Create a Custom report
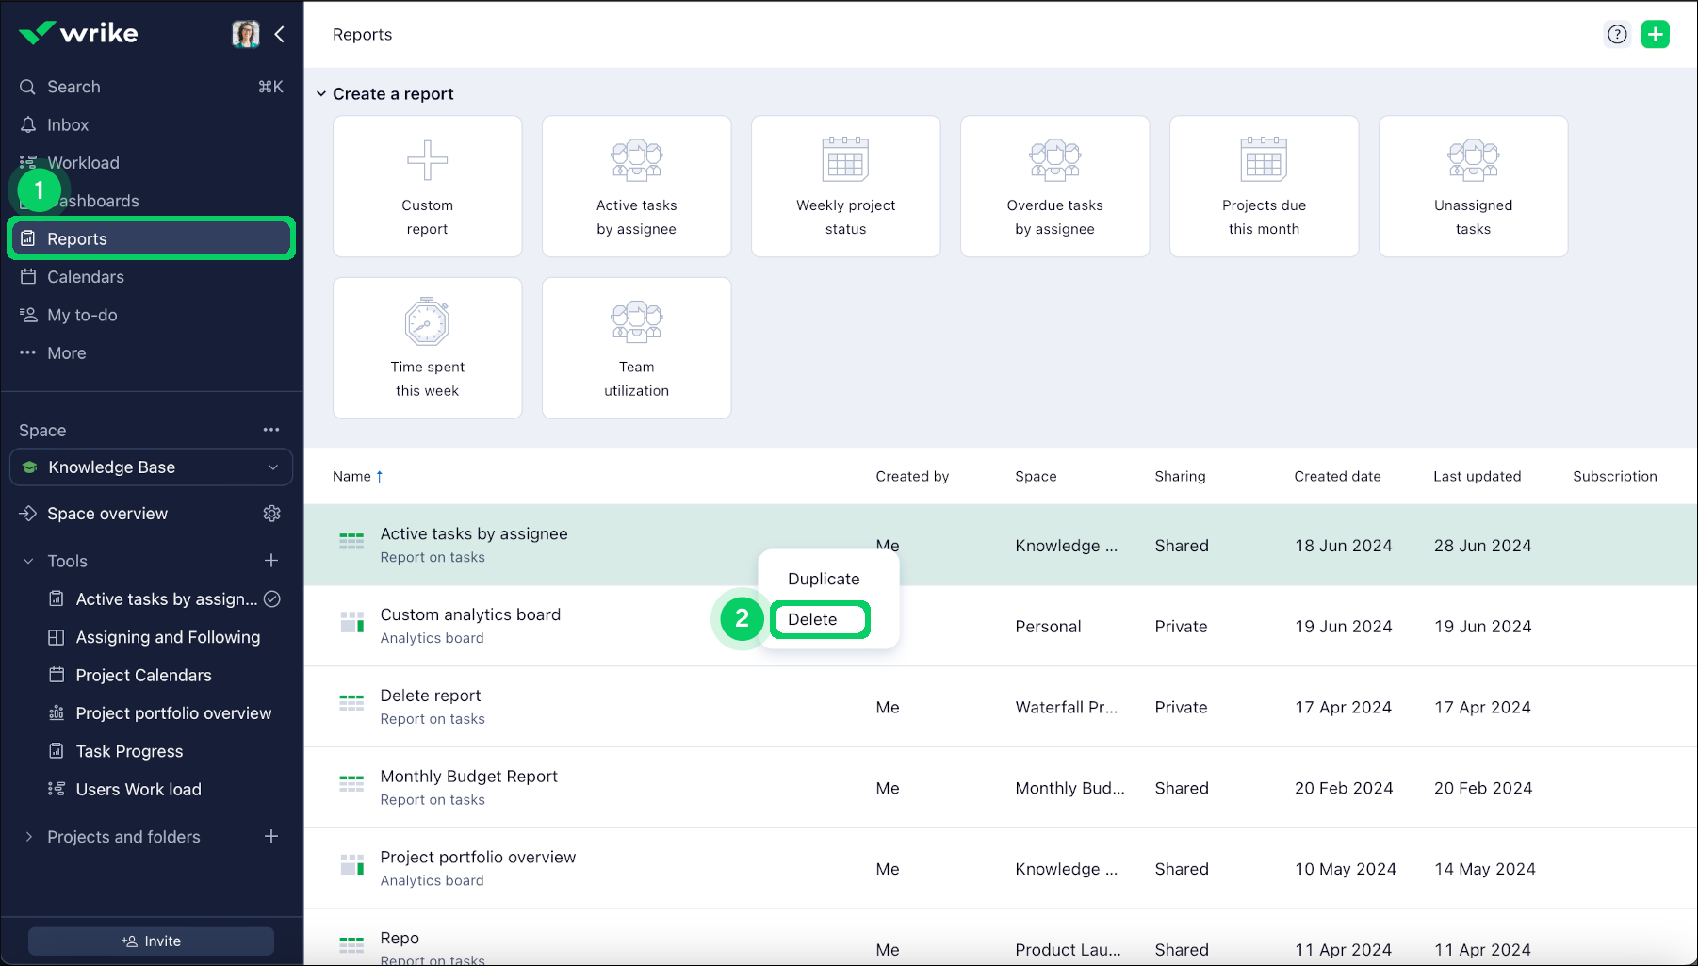This screenshot has width=1698, height=966. (427, 187)
